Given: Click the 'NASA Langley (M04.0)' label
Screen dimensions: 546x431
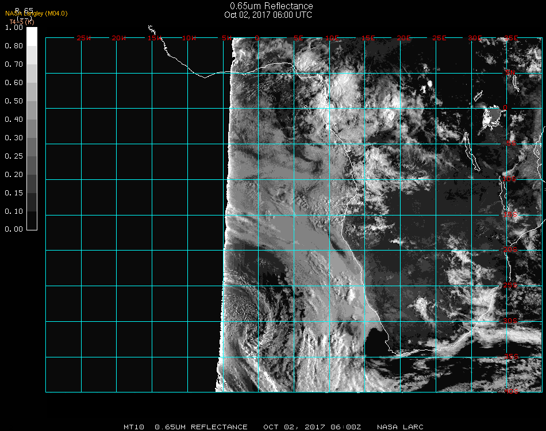Looking at the screenshot, I should [x=36, y=14].
